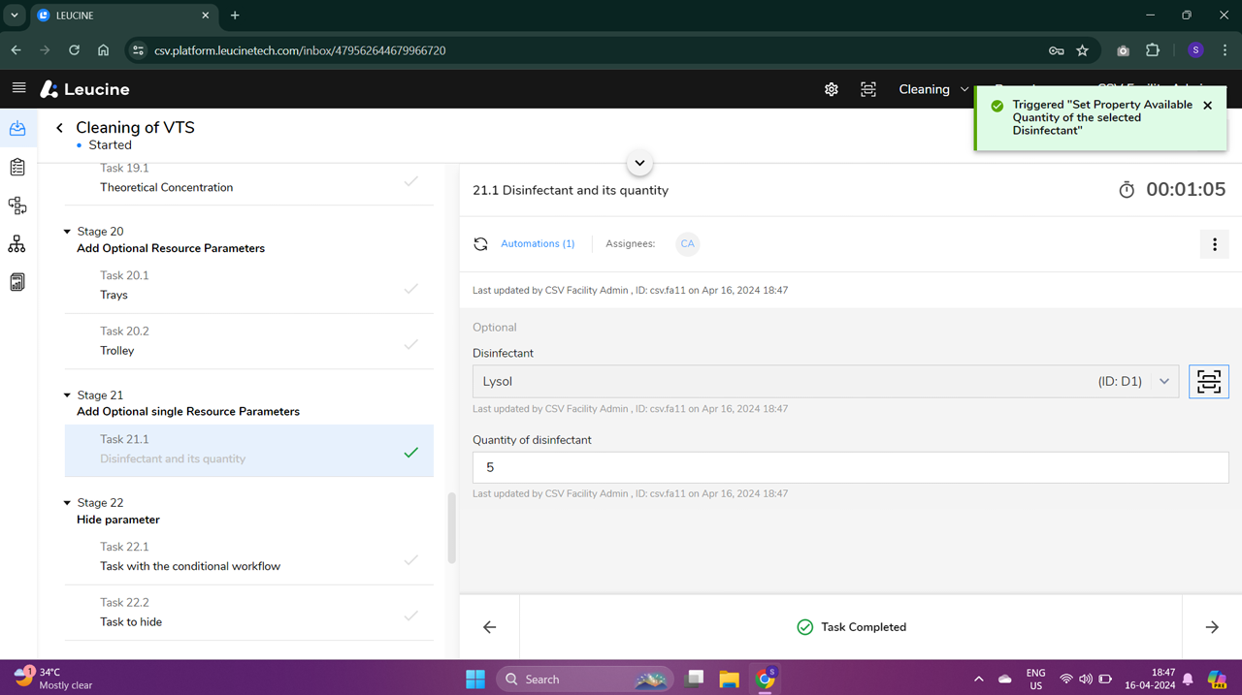Click the Leucine logo
The height and width of the screenshot is (695, 1242).
coord(84,89)
